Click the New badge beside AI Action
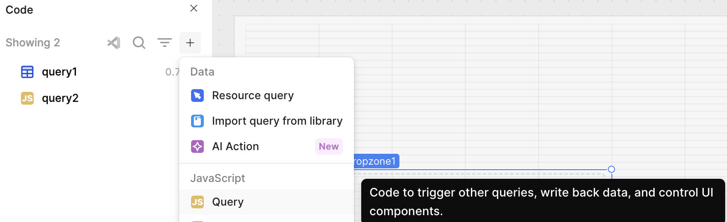Screen dimensions: 727x222 click(x=329, y=146)
